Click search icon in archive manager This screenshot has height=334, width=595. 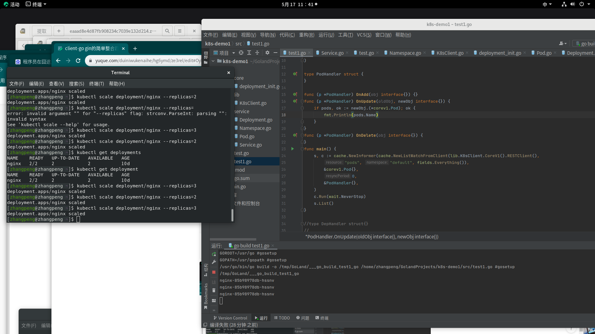pos(167,31)
